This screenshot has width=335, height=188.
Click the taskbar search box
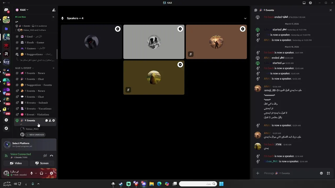[x=198, y=184]
